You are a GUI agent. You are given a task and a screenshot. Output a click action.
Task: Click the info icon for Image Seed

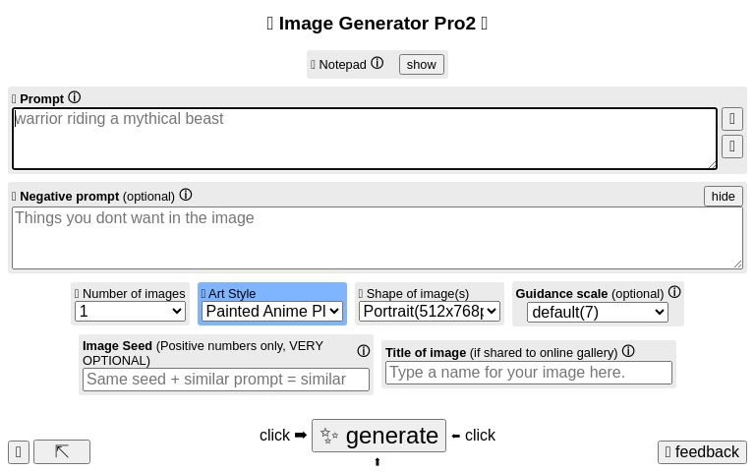pos(363,351)
